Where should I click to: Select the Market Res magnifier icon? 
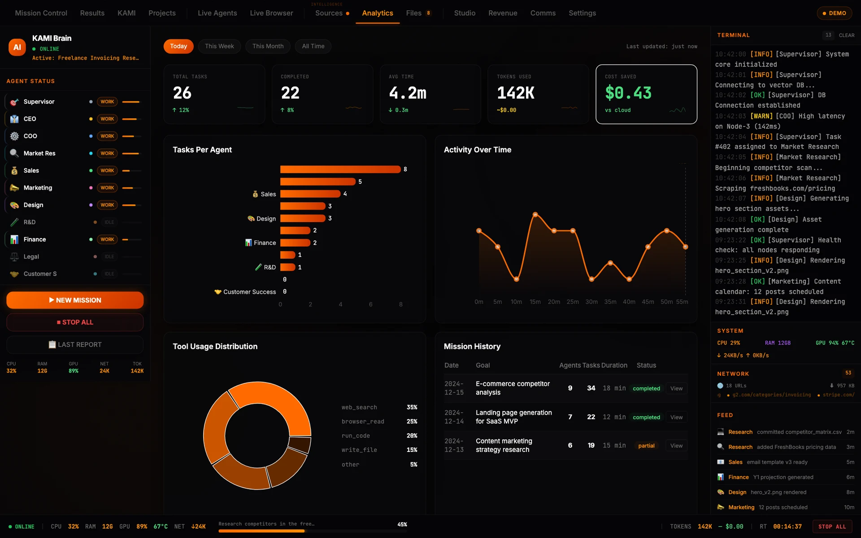[x=14, y=153]
